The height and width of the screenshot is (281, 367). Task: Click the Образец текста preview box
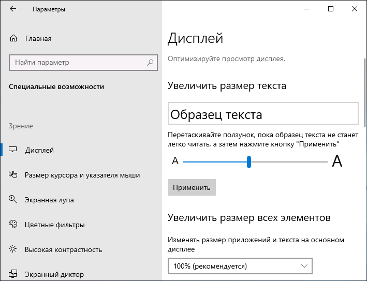point(263,113)
